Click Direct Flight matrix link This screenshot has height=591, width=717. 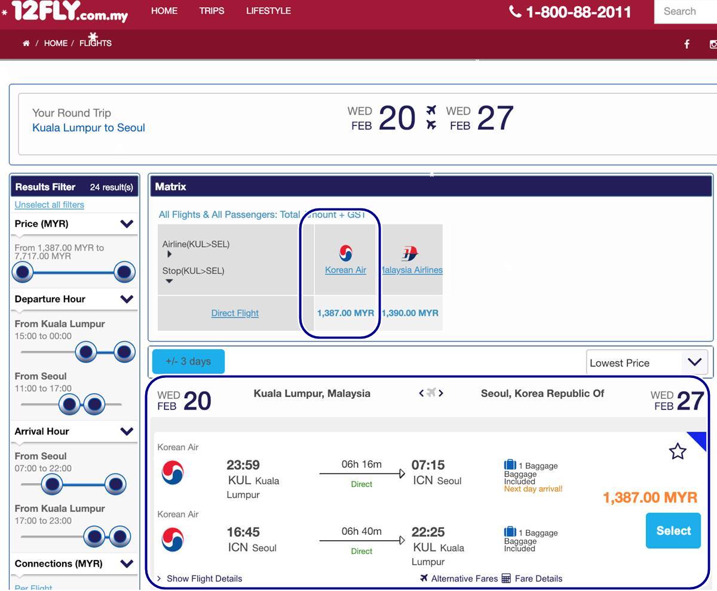click(x=235, y=313)
